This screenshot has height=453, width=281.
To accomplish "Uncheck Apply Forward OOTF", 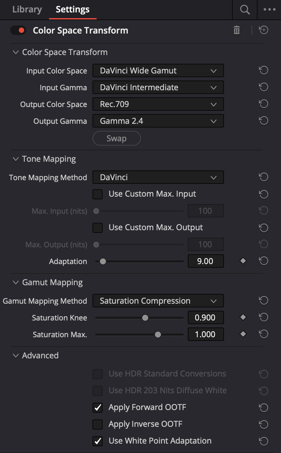I will pos(98,407).
